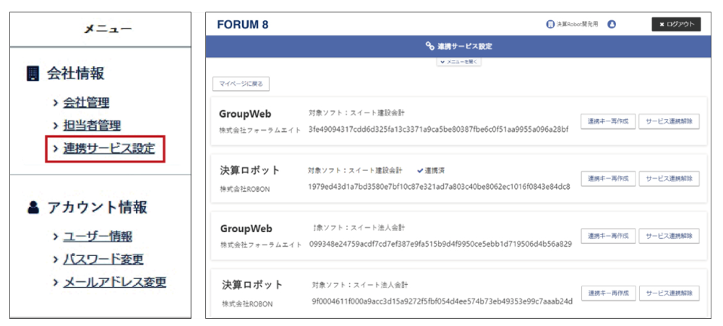Open the メールアドレス変更 link
723x326 pixels.
click(115, 282)
